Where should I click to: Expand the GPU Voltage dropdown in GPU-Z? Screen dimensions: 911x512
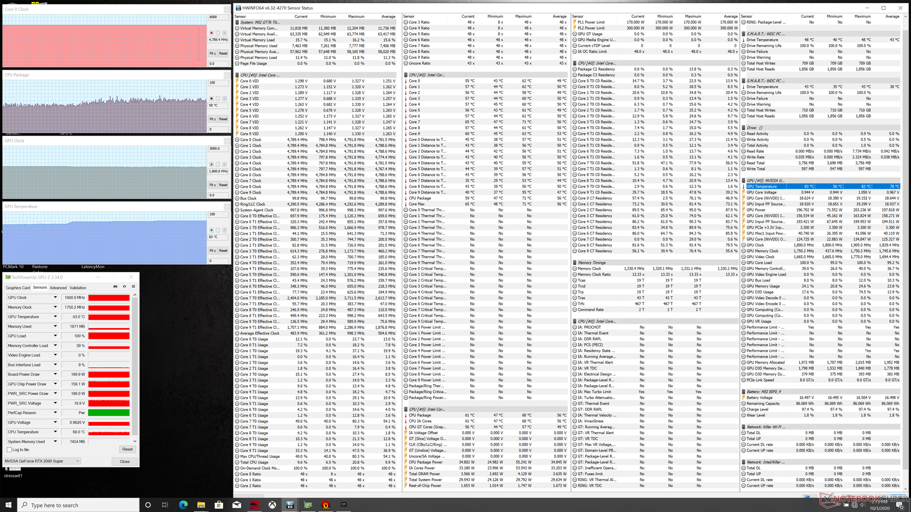pyautogui.click(x=55, y=422)
